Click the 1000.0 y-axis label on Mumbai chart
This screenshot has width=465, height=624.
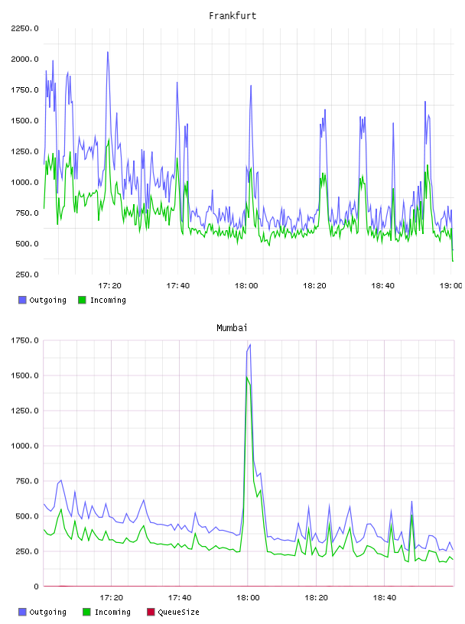point(24,446)
